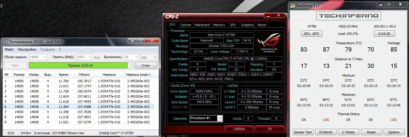Click the Load 100.0% reading
Viewport: 409px width, 137px height.
coord(348,34)
